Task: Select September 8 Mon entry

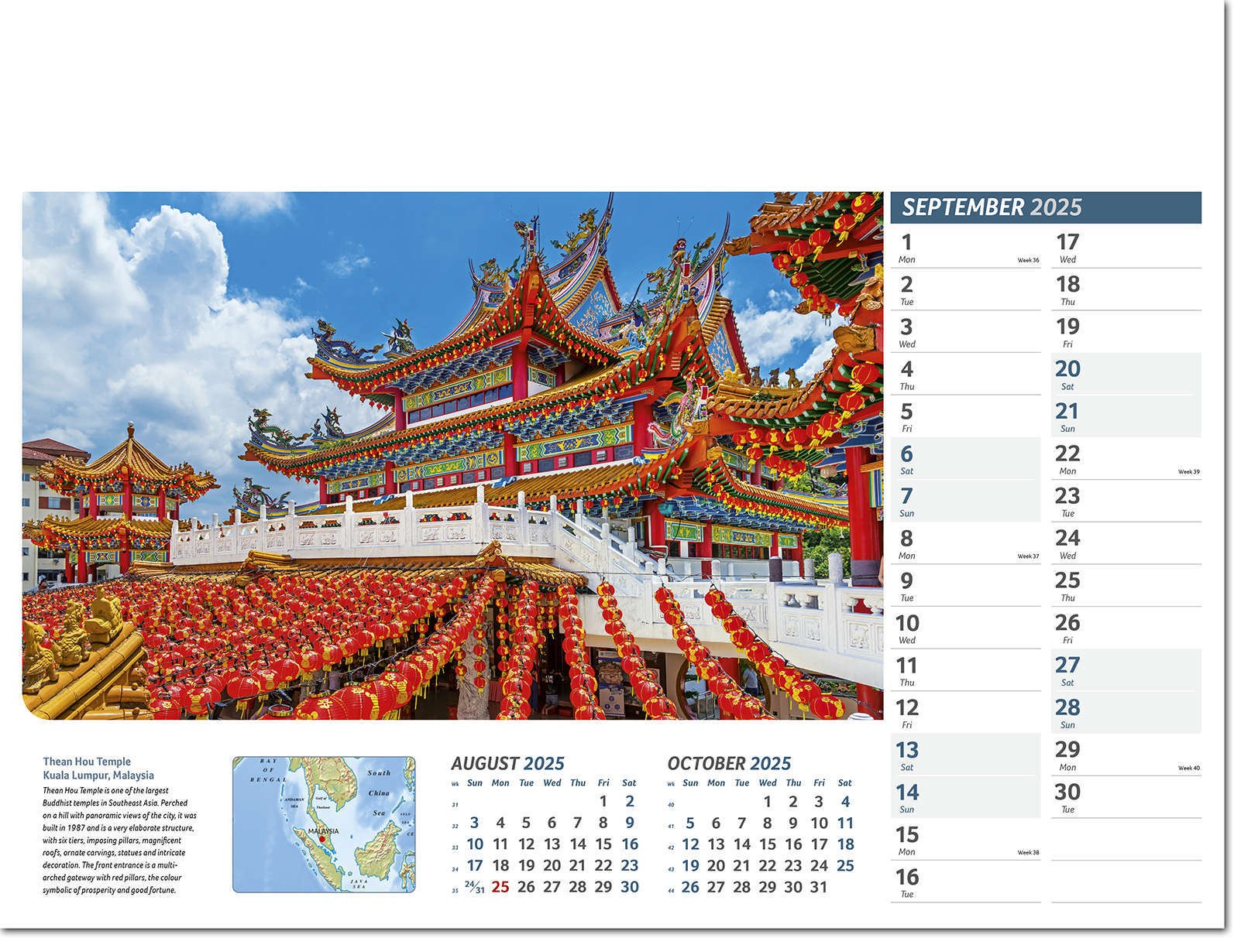Action: coord(965,544)
